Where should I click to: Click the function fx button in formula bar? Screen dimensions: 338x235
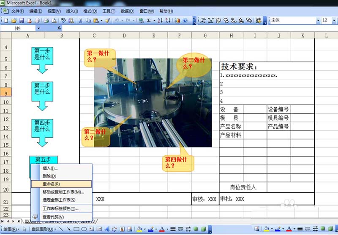tap(59, 28)
